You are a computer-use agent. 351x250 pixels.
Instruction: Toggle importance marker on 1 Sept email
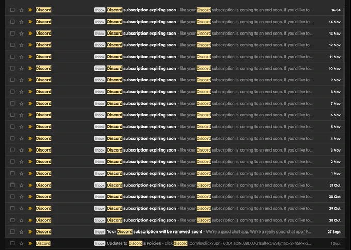(30, 243)
